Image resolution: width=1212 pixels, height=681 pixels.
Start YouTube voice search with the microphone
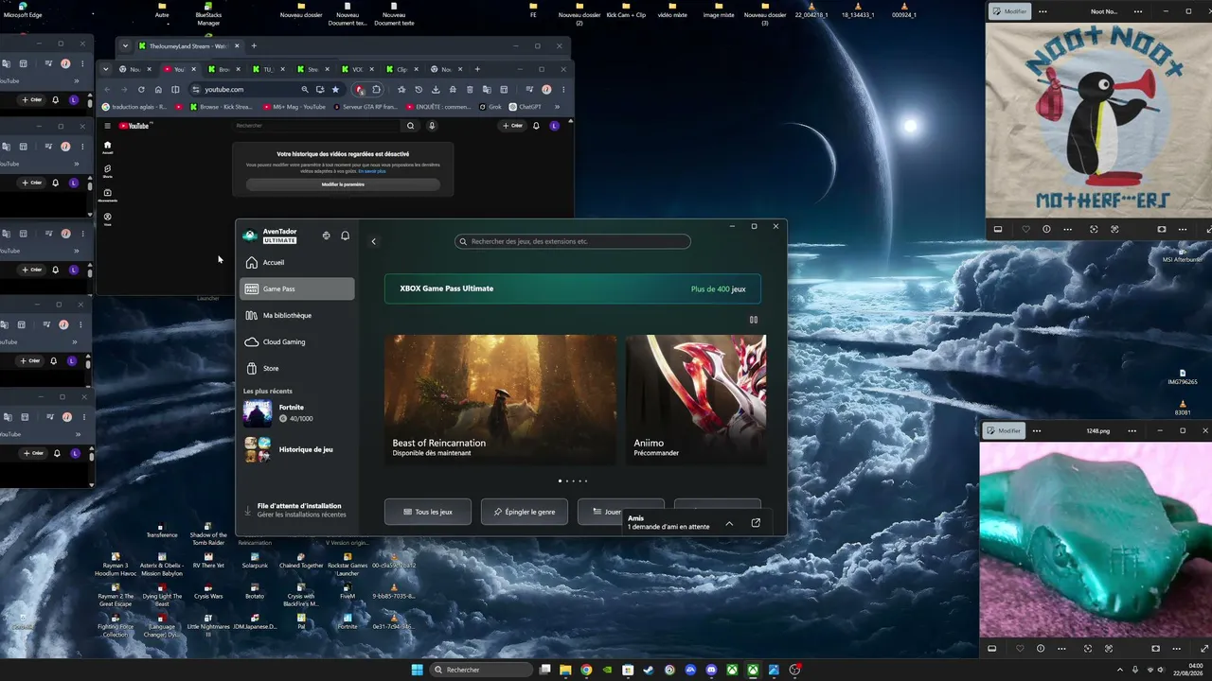(432, 126)
